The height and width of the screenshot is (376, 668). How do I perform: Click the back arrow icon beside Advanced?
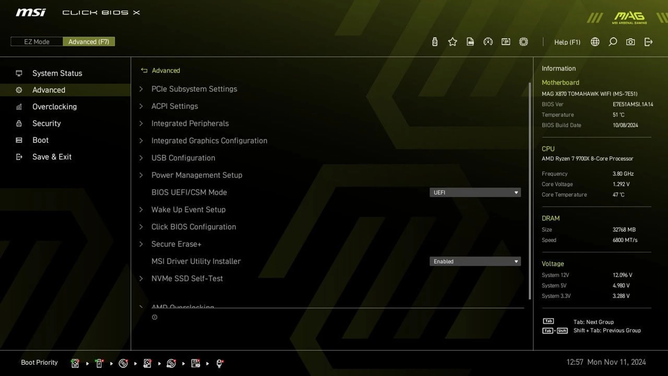coord(144,70)
